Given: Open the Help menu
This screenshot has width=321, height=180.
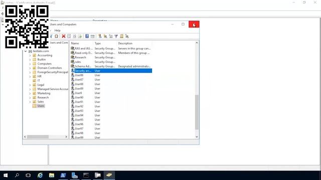Looking at the screenshot, I should coord(57,30).
